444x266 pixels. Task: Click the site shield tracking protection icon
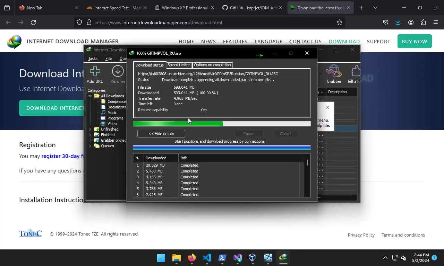[x=79, y=22]
